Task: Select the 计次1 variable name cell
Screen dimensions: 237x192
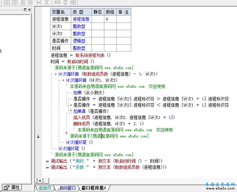Action: pos(60,26)
